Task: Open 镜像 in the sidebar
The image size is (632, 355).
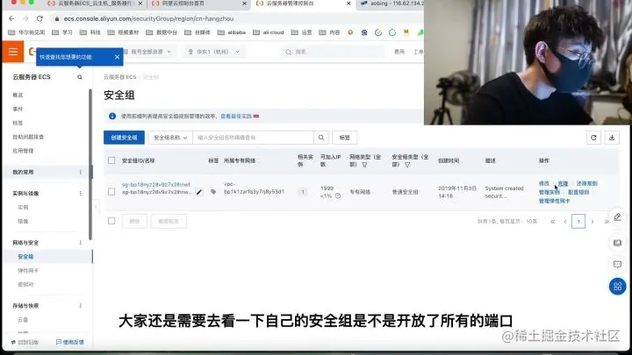Action: click(23, 222)
